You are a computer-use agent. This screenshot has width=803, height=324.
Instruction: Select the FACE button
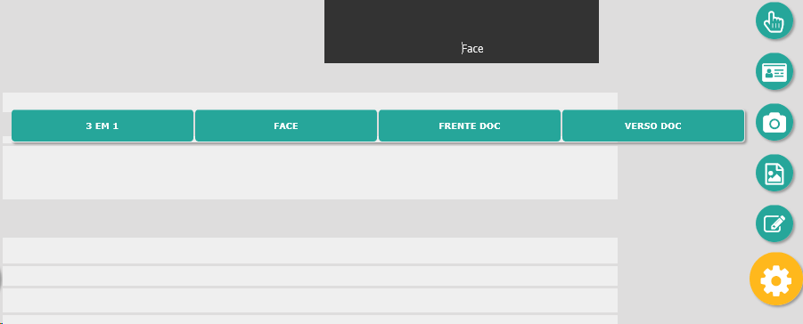coord(286,126)
